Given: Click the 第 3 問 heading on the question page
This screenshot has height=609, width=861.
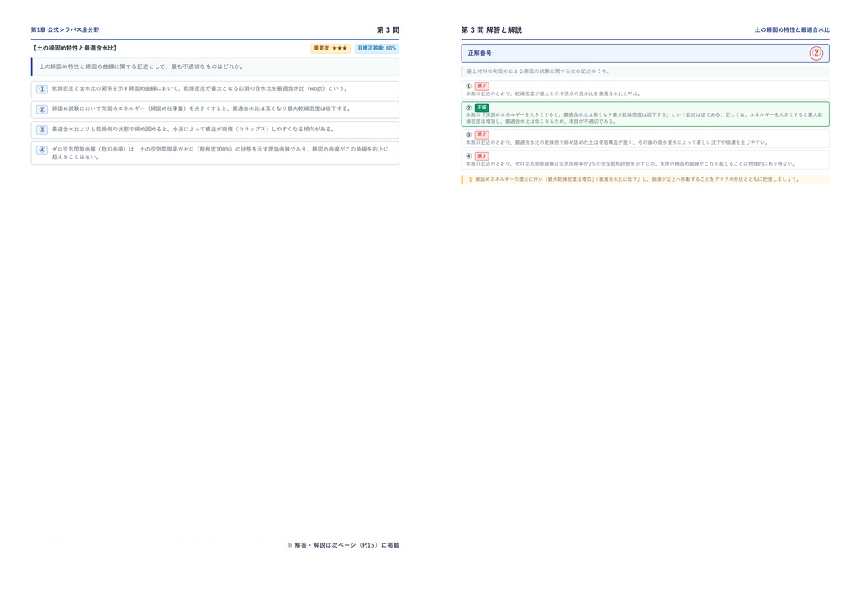Looking at the screenshot, I should (x=388, y=29).
